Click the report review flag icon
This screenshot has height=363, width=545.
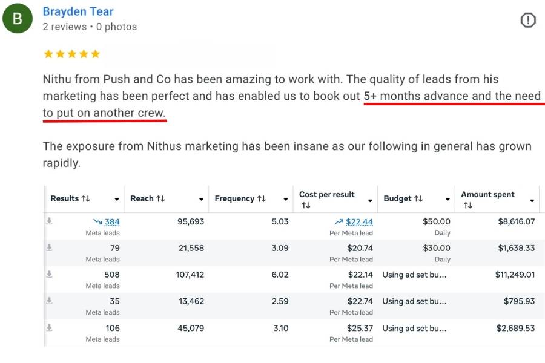click(x=527, y=20)
